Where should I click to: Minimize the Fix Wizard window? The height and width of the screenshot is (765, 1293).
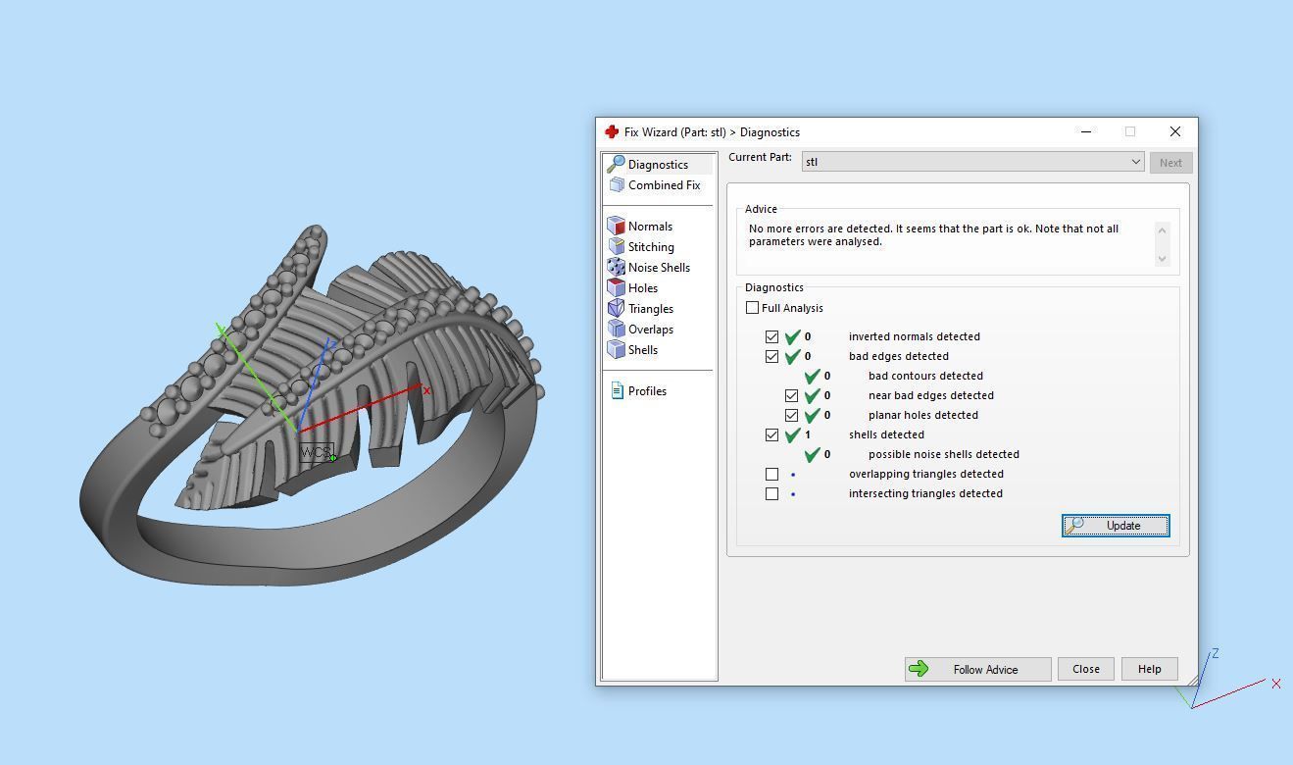tap(1086, 131)
